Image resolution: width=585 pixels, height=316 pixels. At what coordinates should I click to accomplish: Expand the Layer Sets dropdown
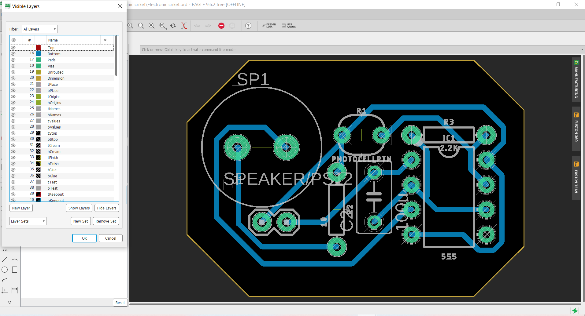[28, 221]
